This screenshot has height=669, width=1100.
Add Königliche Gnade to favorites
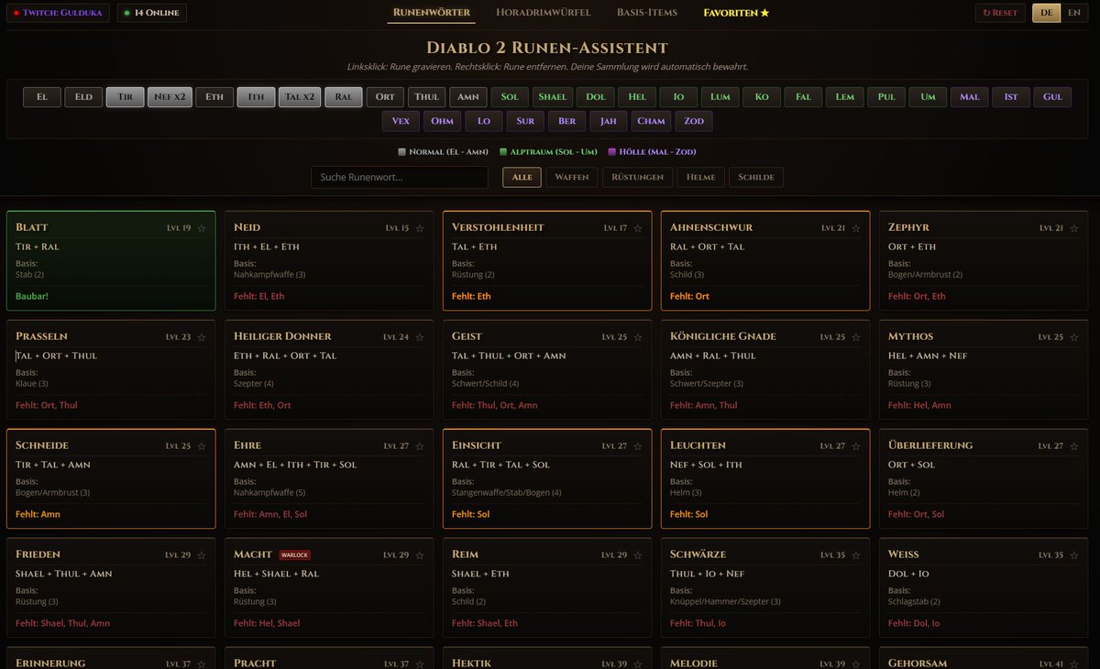[x=855, y=336]
